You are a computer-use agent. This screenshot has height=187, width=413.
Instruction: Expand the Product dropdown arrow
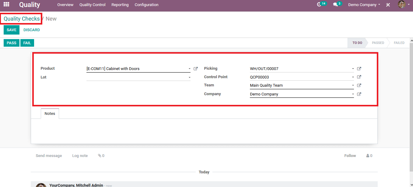pyautogui.click(x=189, y=69)
